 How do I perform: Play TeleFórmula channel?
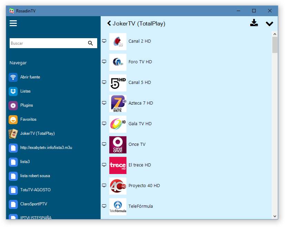click(141, 206)
